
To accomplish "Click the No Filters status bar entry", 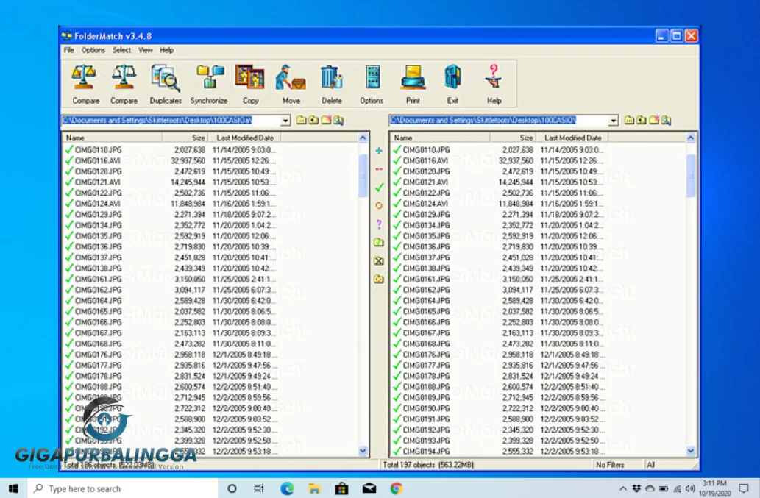I will (610, 465).
